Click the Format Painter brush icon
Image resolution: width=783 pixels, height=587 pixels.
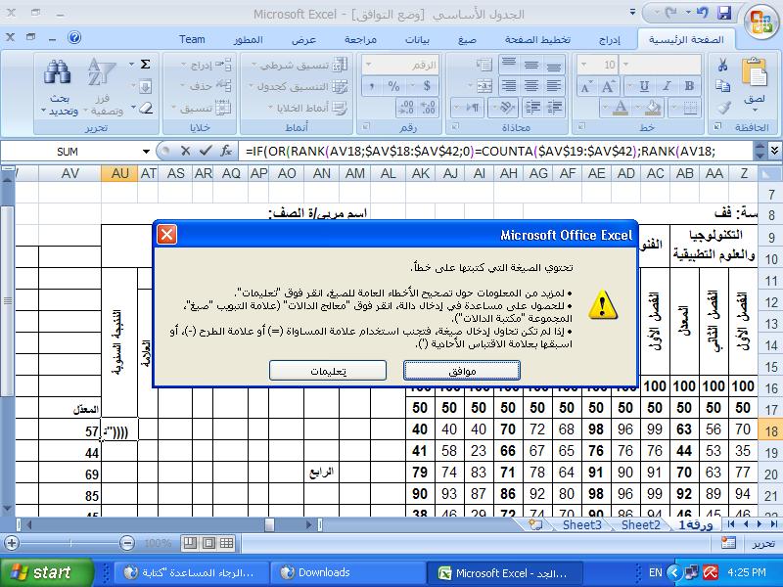[x=722, y=107]
